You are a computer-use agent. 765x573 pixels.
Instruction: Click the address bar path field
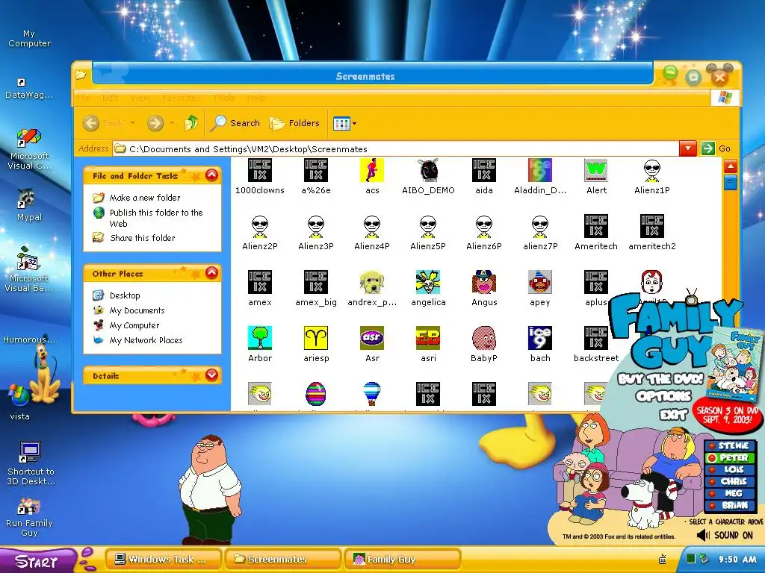point(396,149)
